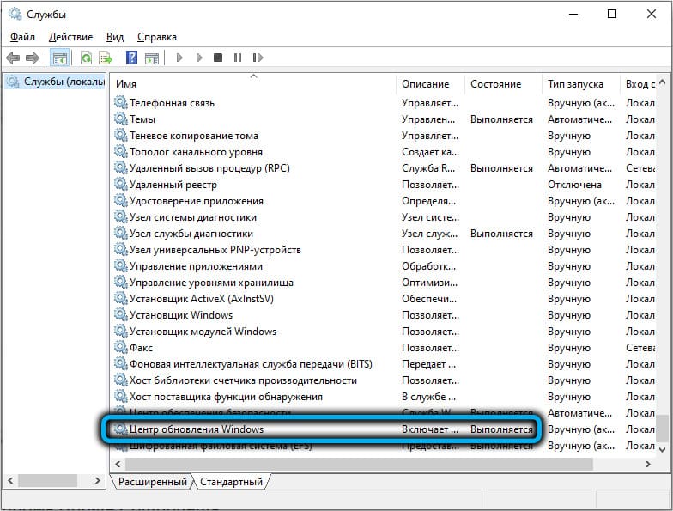Click the Refresh toolbar icon
The height and width of the screenshot is (511, 673).
click(86, 58)
